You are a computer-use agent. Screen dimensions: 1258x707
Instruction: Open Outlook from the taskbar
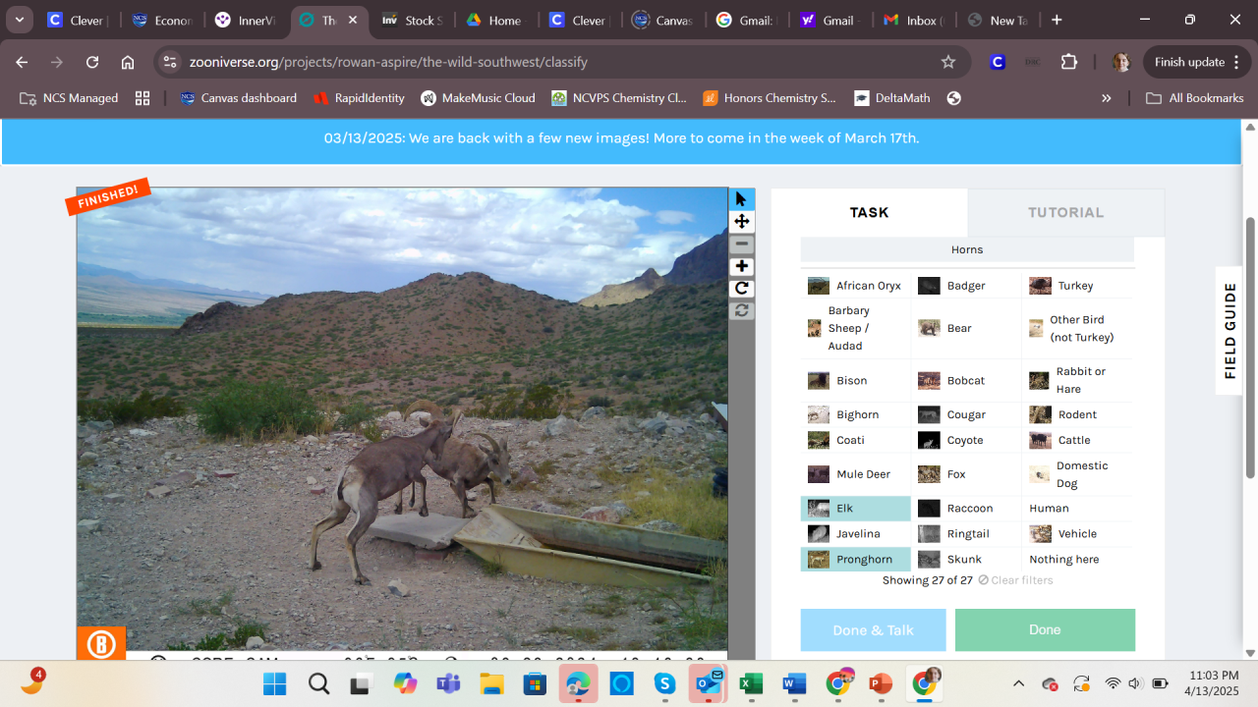coord(708,683)
